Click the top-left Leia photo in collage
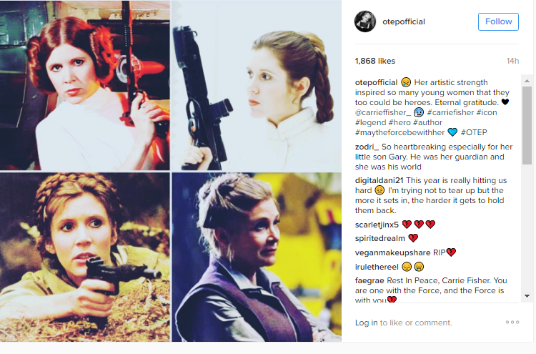Image resolution: width=536 pixels, height=354 pixels. pyautogui.click(x=85, y=85)
